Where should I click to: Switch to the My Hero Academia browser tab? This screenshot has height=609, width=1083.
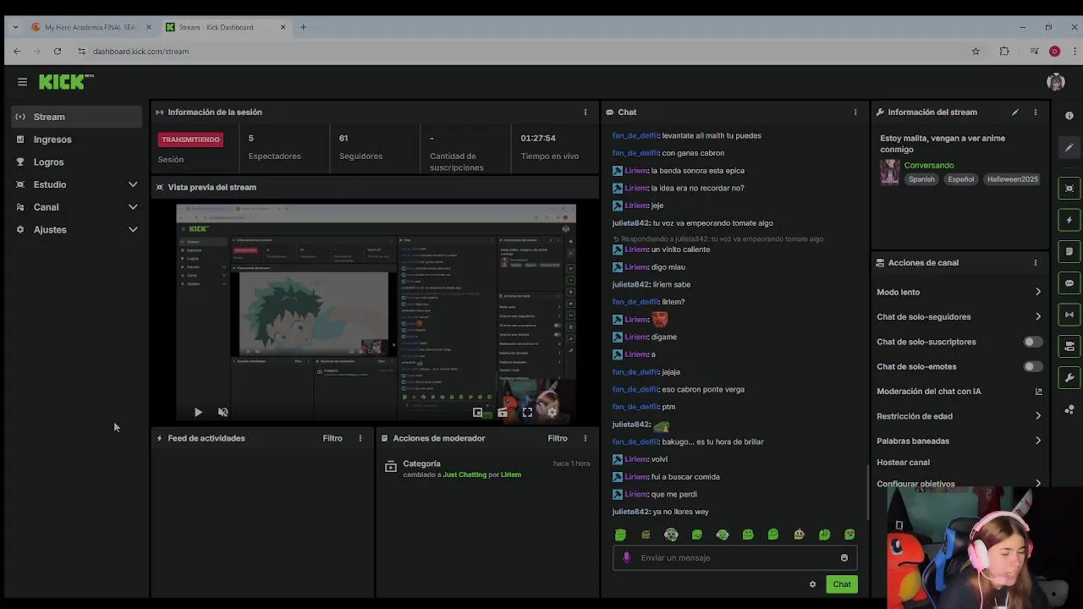tap(90, 27)
